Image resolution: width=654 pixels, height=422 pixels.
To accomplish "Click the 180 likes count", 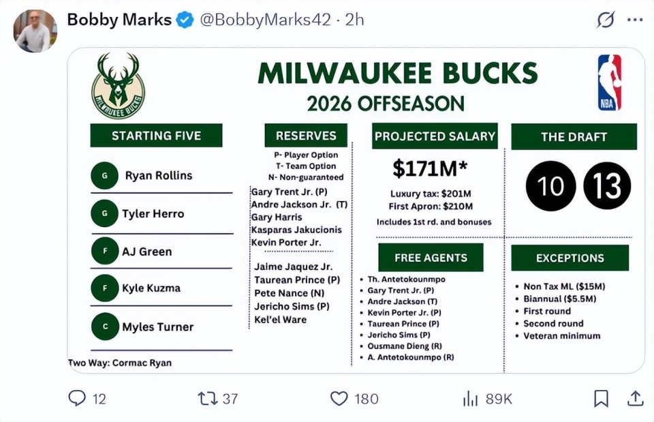I will 367,399.
